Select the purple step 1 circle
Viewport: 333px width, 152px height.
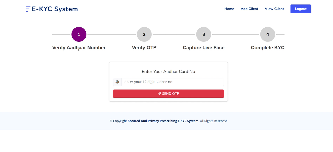tap(79, 34)
